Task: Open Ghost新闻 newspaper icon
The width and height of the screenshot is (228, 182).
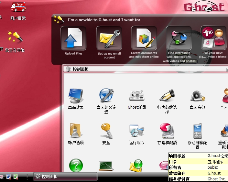Action: pyautogui.click(x=137, y=95)
